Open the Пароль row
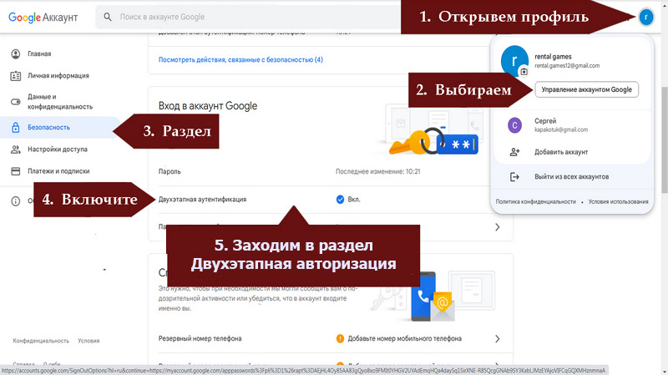 170,170
